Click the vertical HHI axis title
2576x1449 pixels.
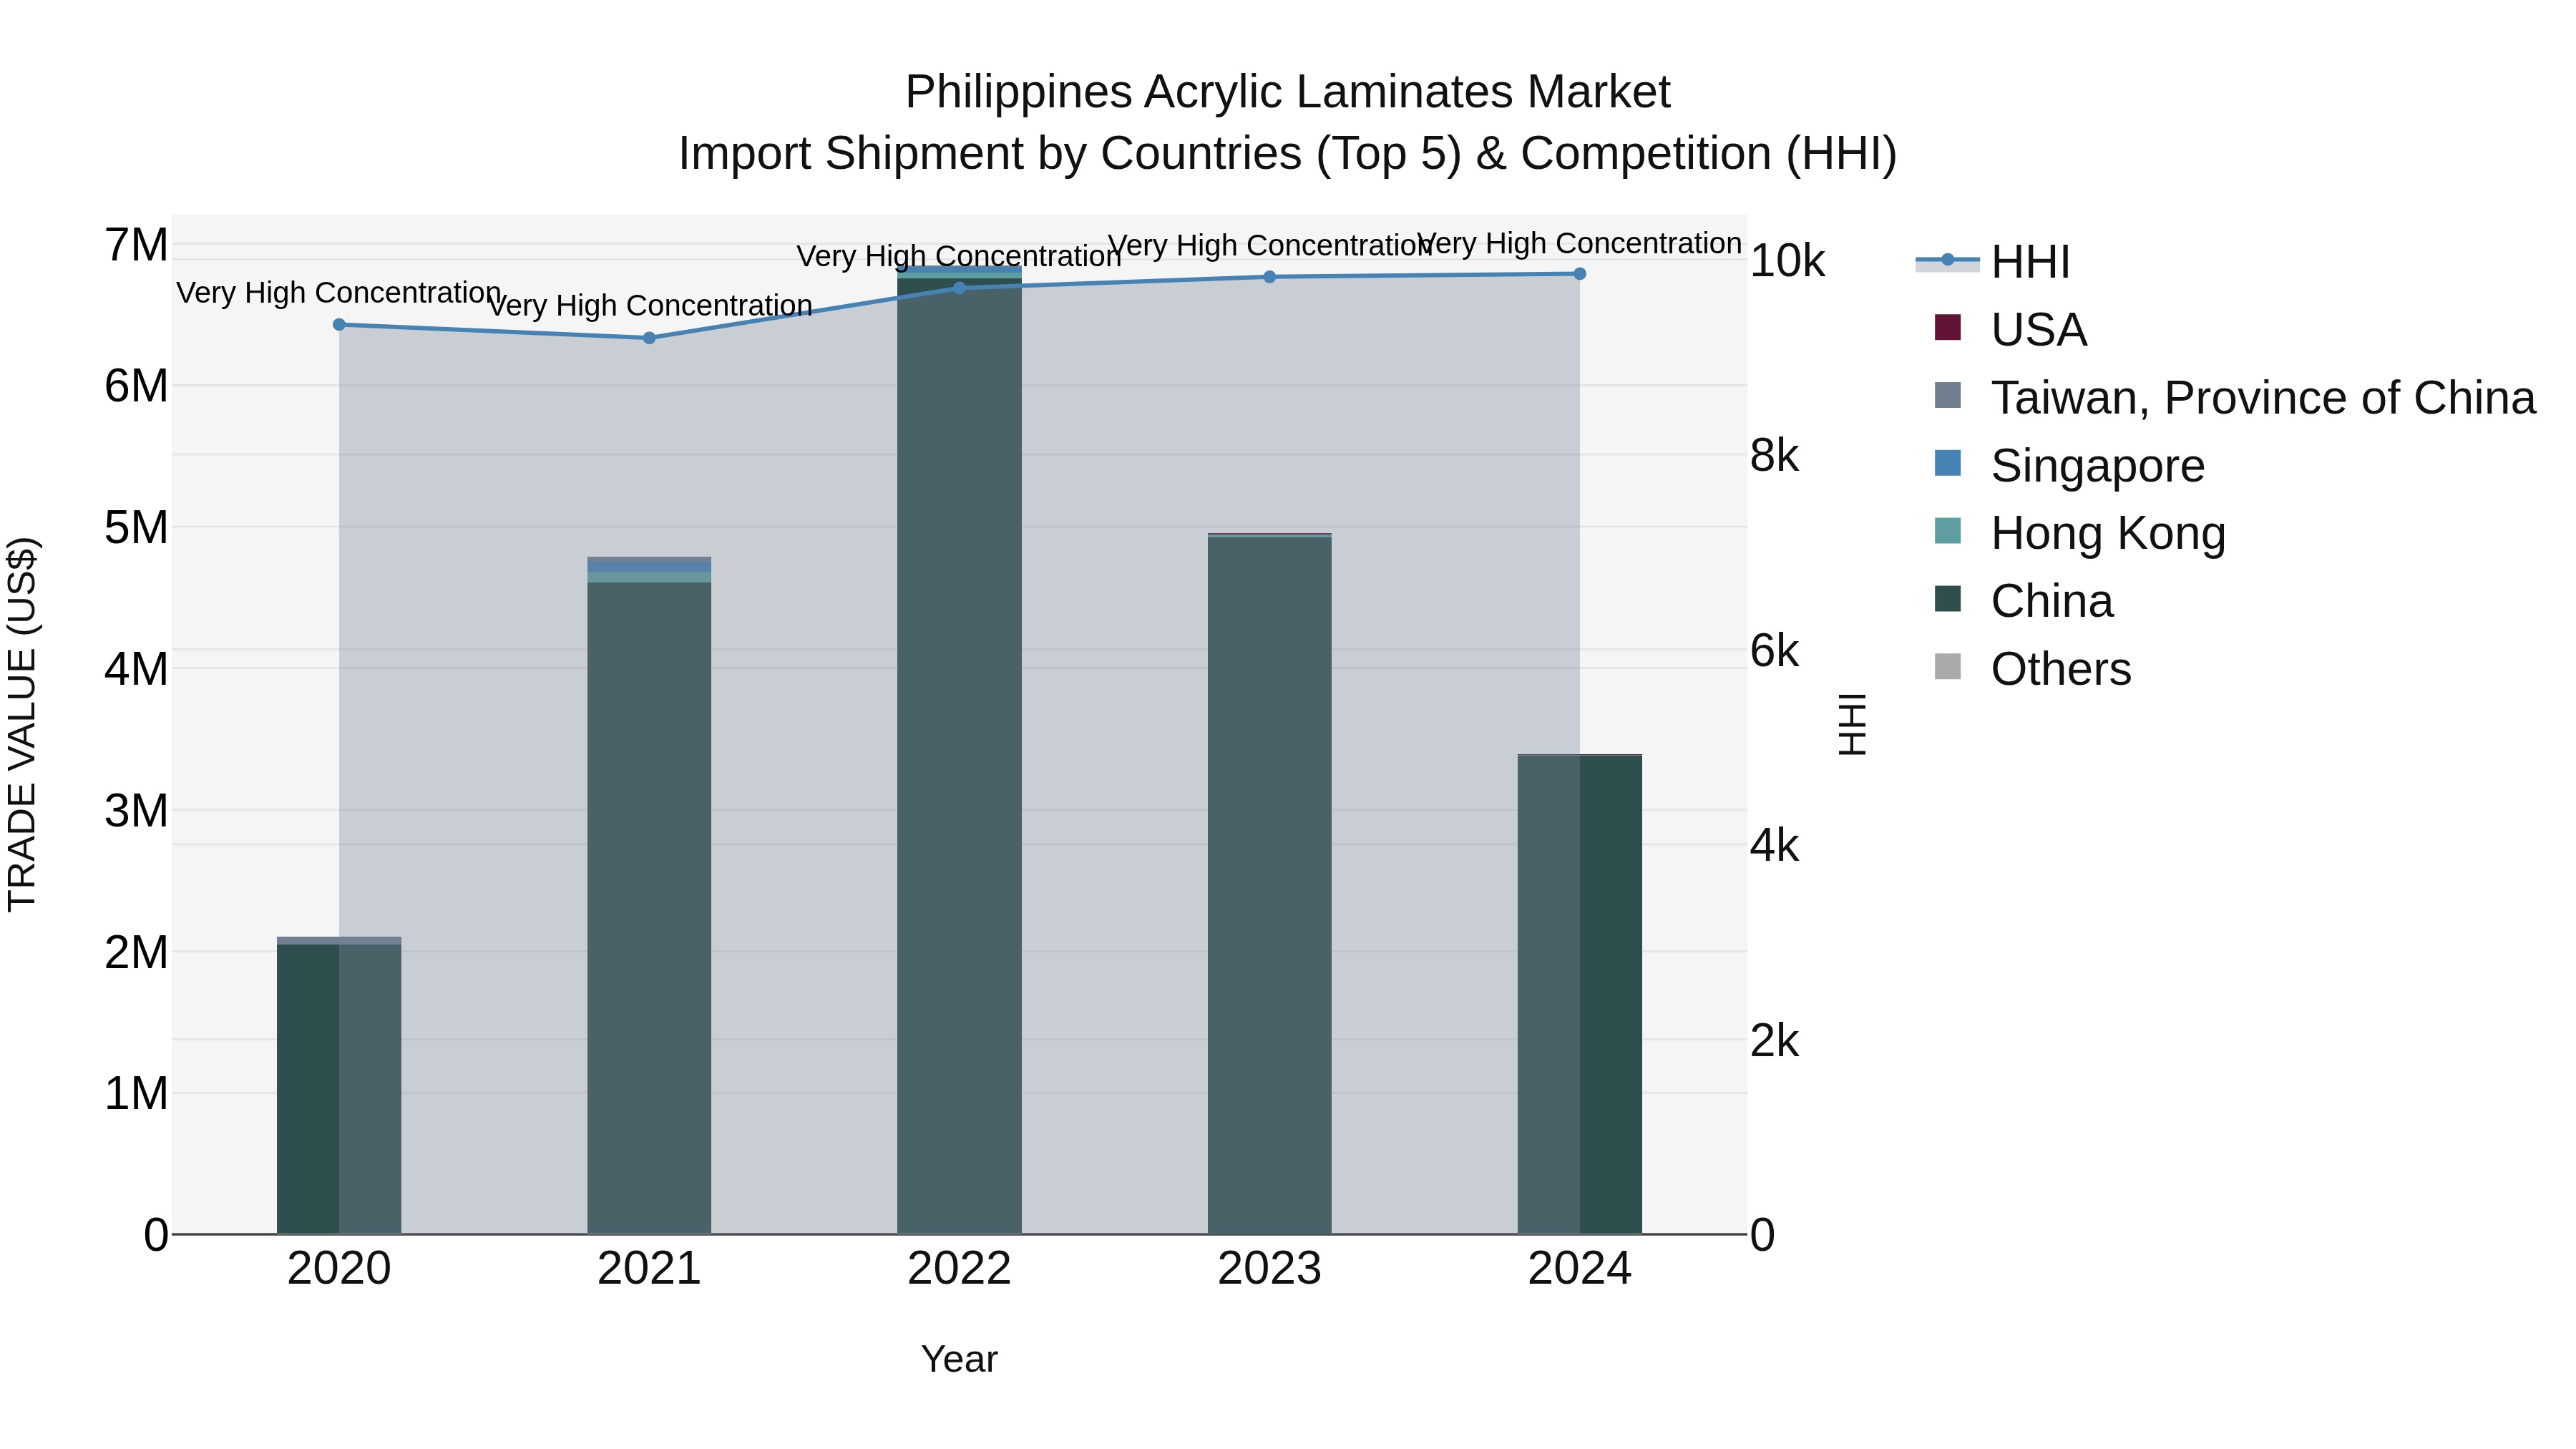(x=1852, y=724)
